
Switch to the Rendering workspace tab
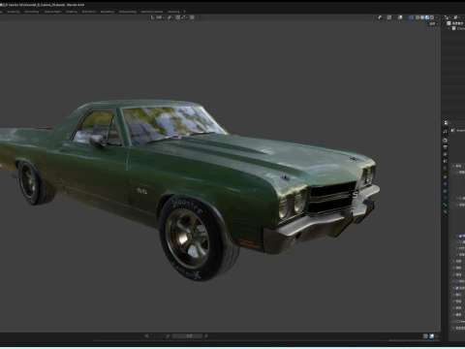pos(108,12)
